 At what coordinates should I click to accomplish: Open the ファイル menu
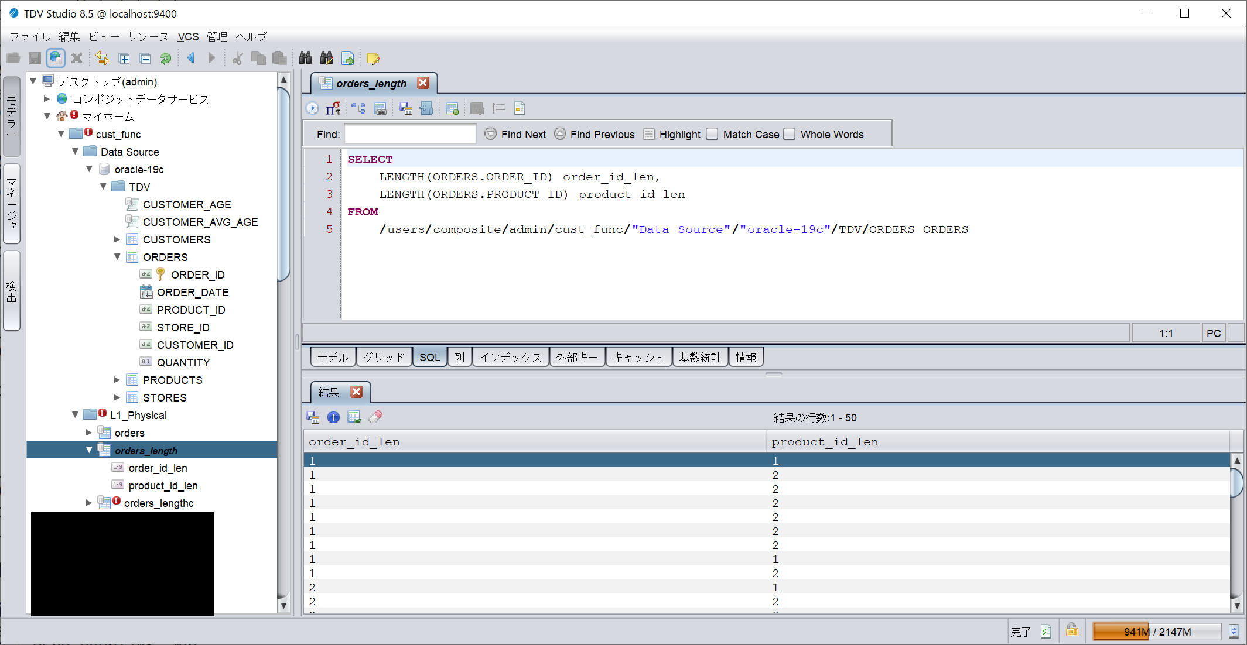coord(30,36)
